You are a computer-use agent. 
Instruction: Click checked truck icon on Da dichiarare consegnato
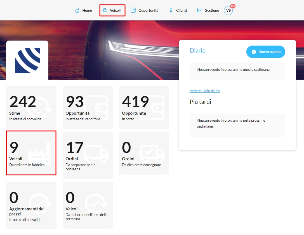coord(153,154)
